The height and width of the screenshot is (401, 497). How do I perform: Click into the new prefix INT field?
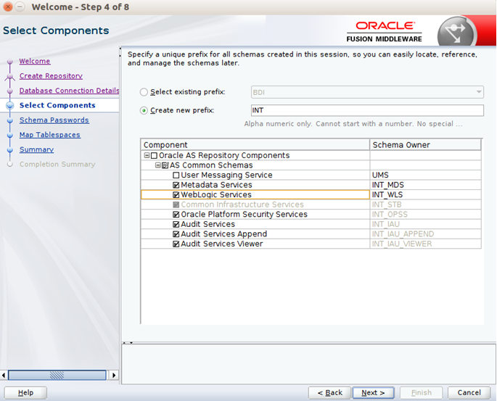(367, 110)
